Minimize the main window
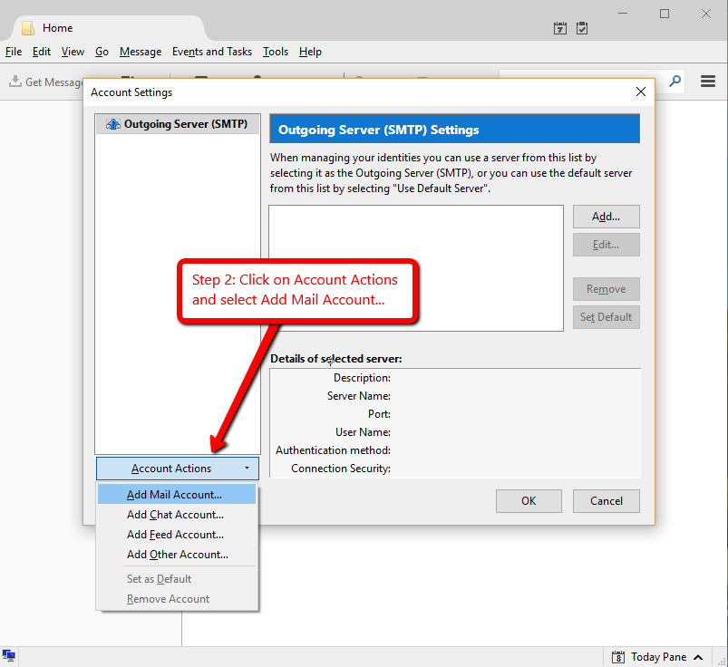The height and width of the screenshot is (667, 728). click(623, 14)
